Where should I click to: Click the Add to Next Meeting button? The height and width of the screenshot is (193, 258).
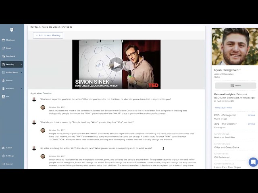(x=48, y=35)
